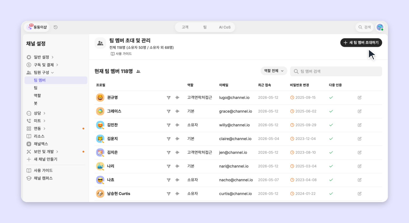Open the user profile avatar at top right

coord(380,27)
